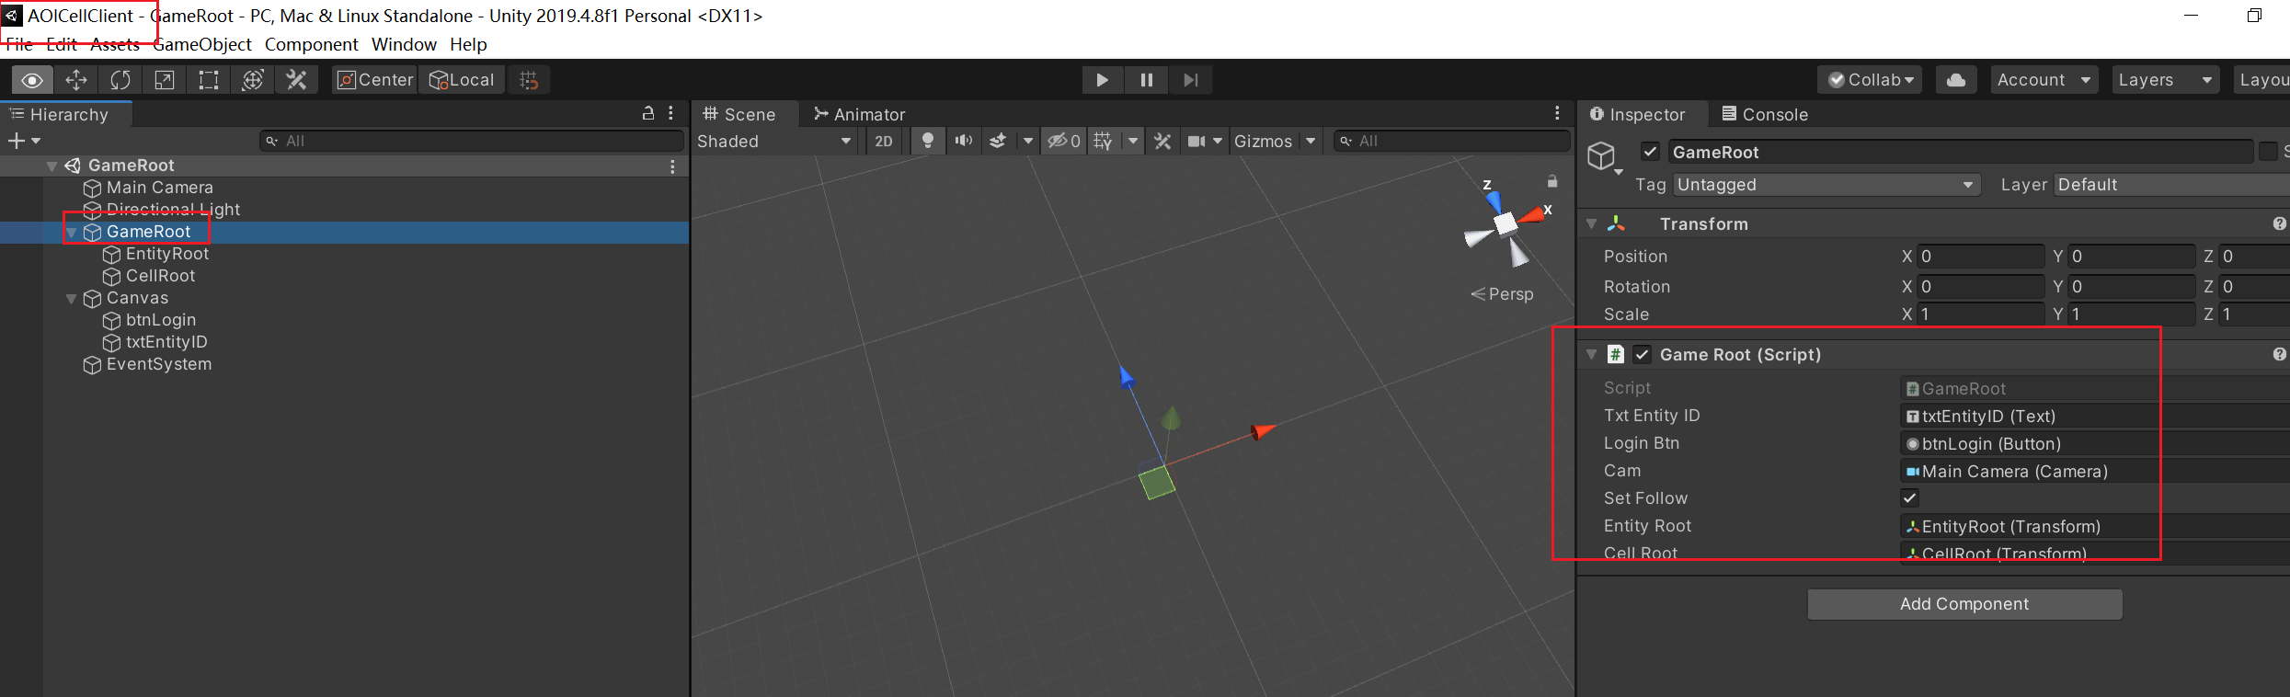2290x697 pixels.
Task: Toggle 2D scene view mode
Action: [x=883, y=141]
